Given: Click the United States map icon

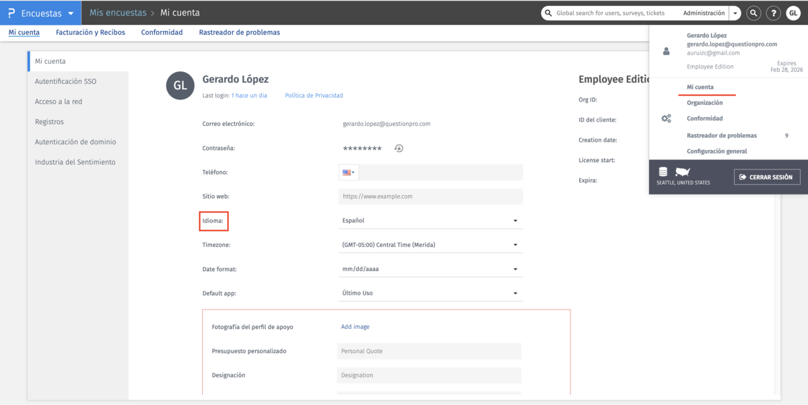Looking at the screenshot, I should [682, 172].
